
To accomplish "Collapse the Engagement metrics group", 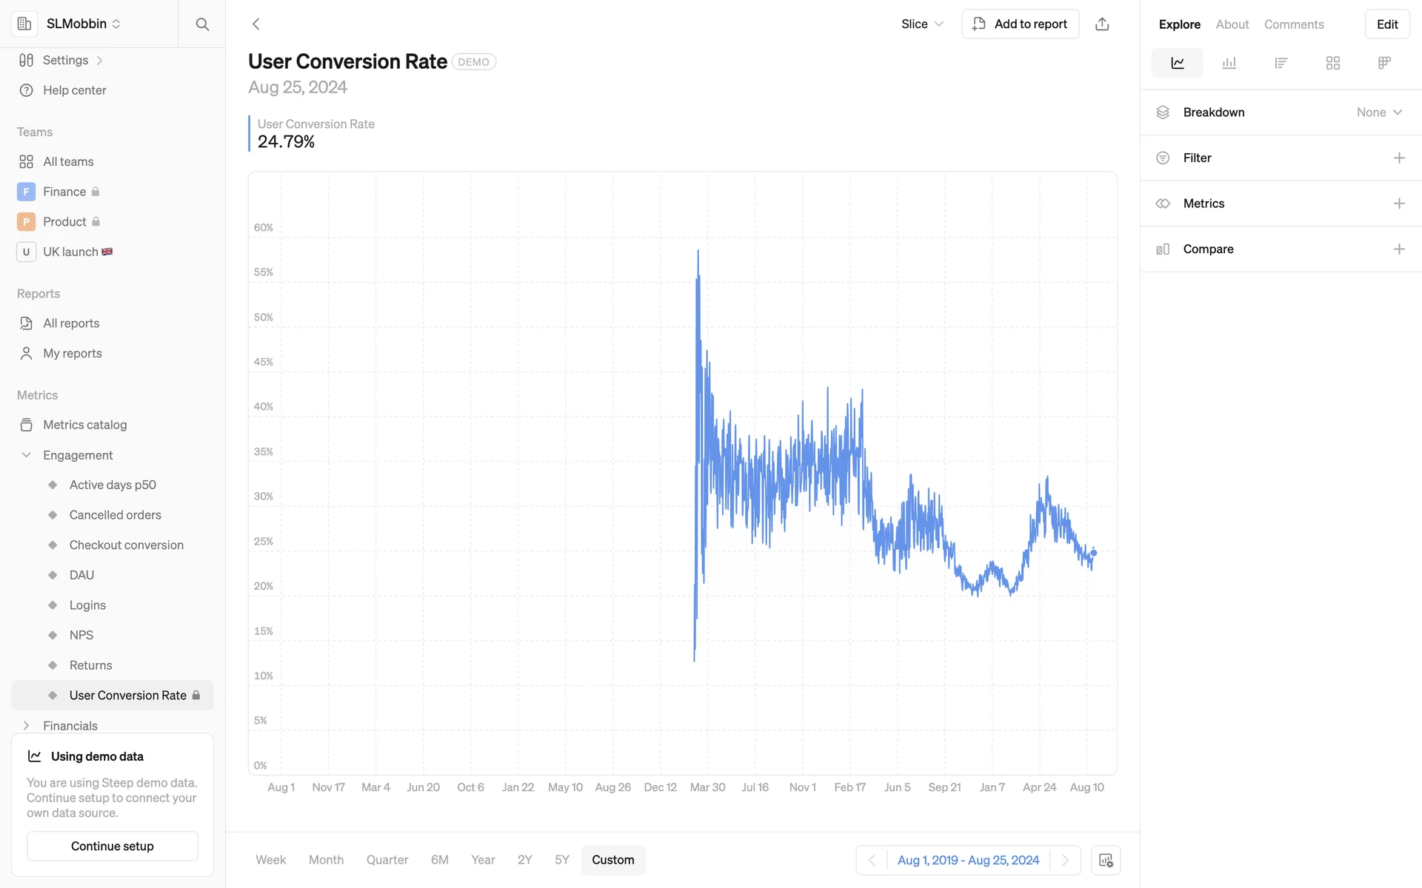I will coord(27,455).
